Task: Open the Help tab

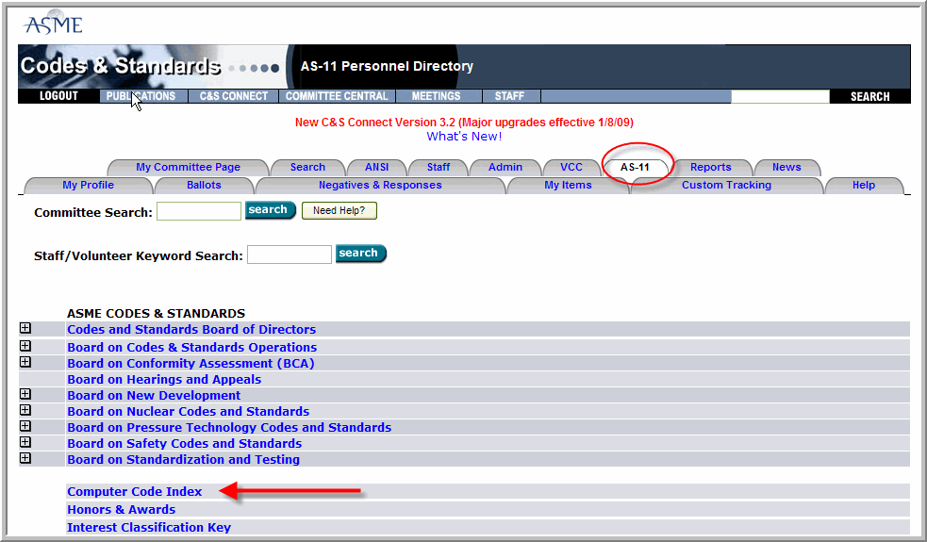Action: click(864, 185)
